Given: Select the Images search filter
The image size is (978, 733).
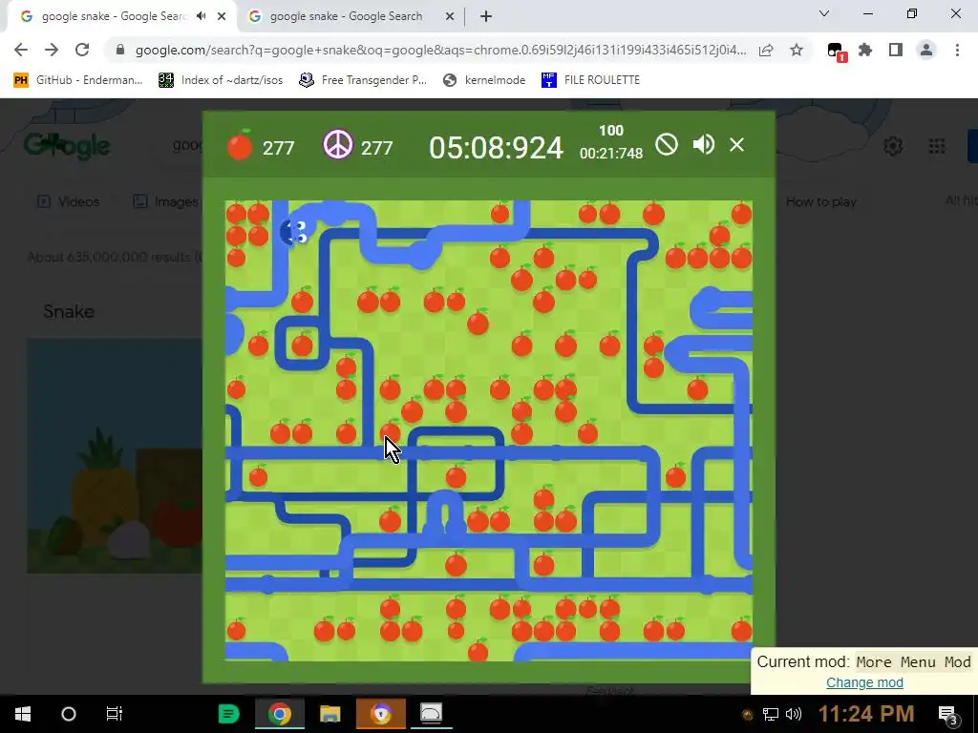Looking at the screenshot, I should point(166,201).
